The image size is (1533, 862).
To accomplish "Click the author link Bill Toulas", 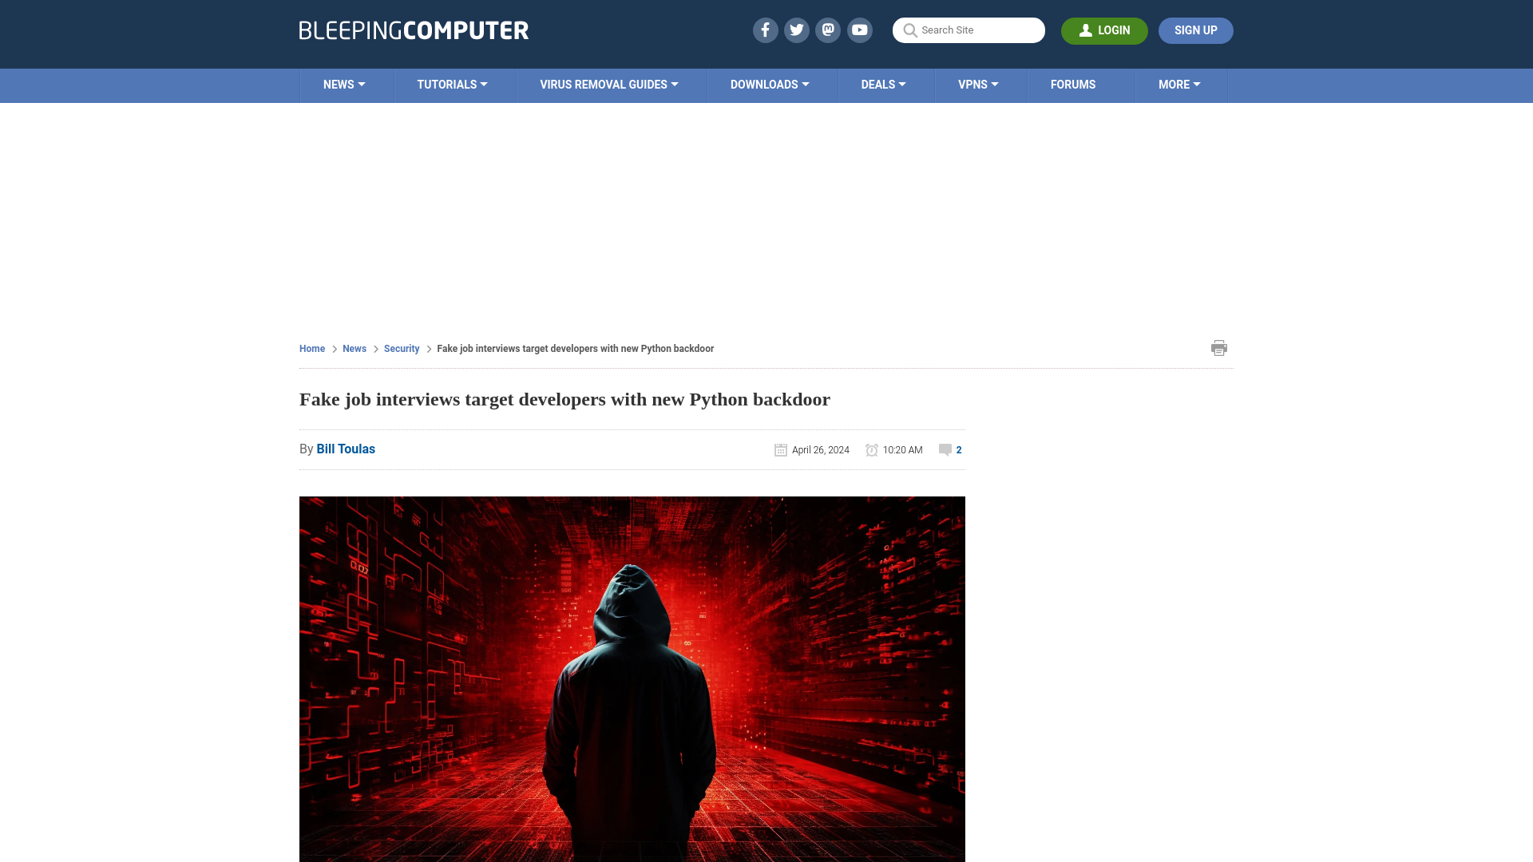I will (346, 449).
